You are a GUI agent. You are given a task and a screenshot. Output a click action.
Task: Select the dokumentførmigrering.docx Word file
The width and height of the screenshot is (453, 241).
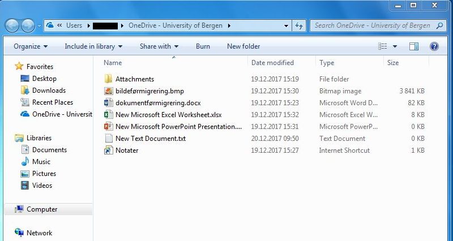point(157,103)
